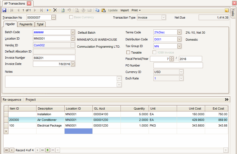Open Transaction No lookup ellipsis button
The height and width of the screenshot is (154, 237).
tap(54, 17)
